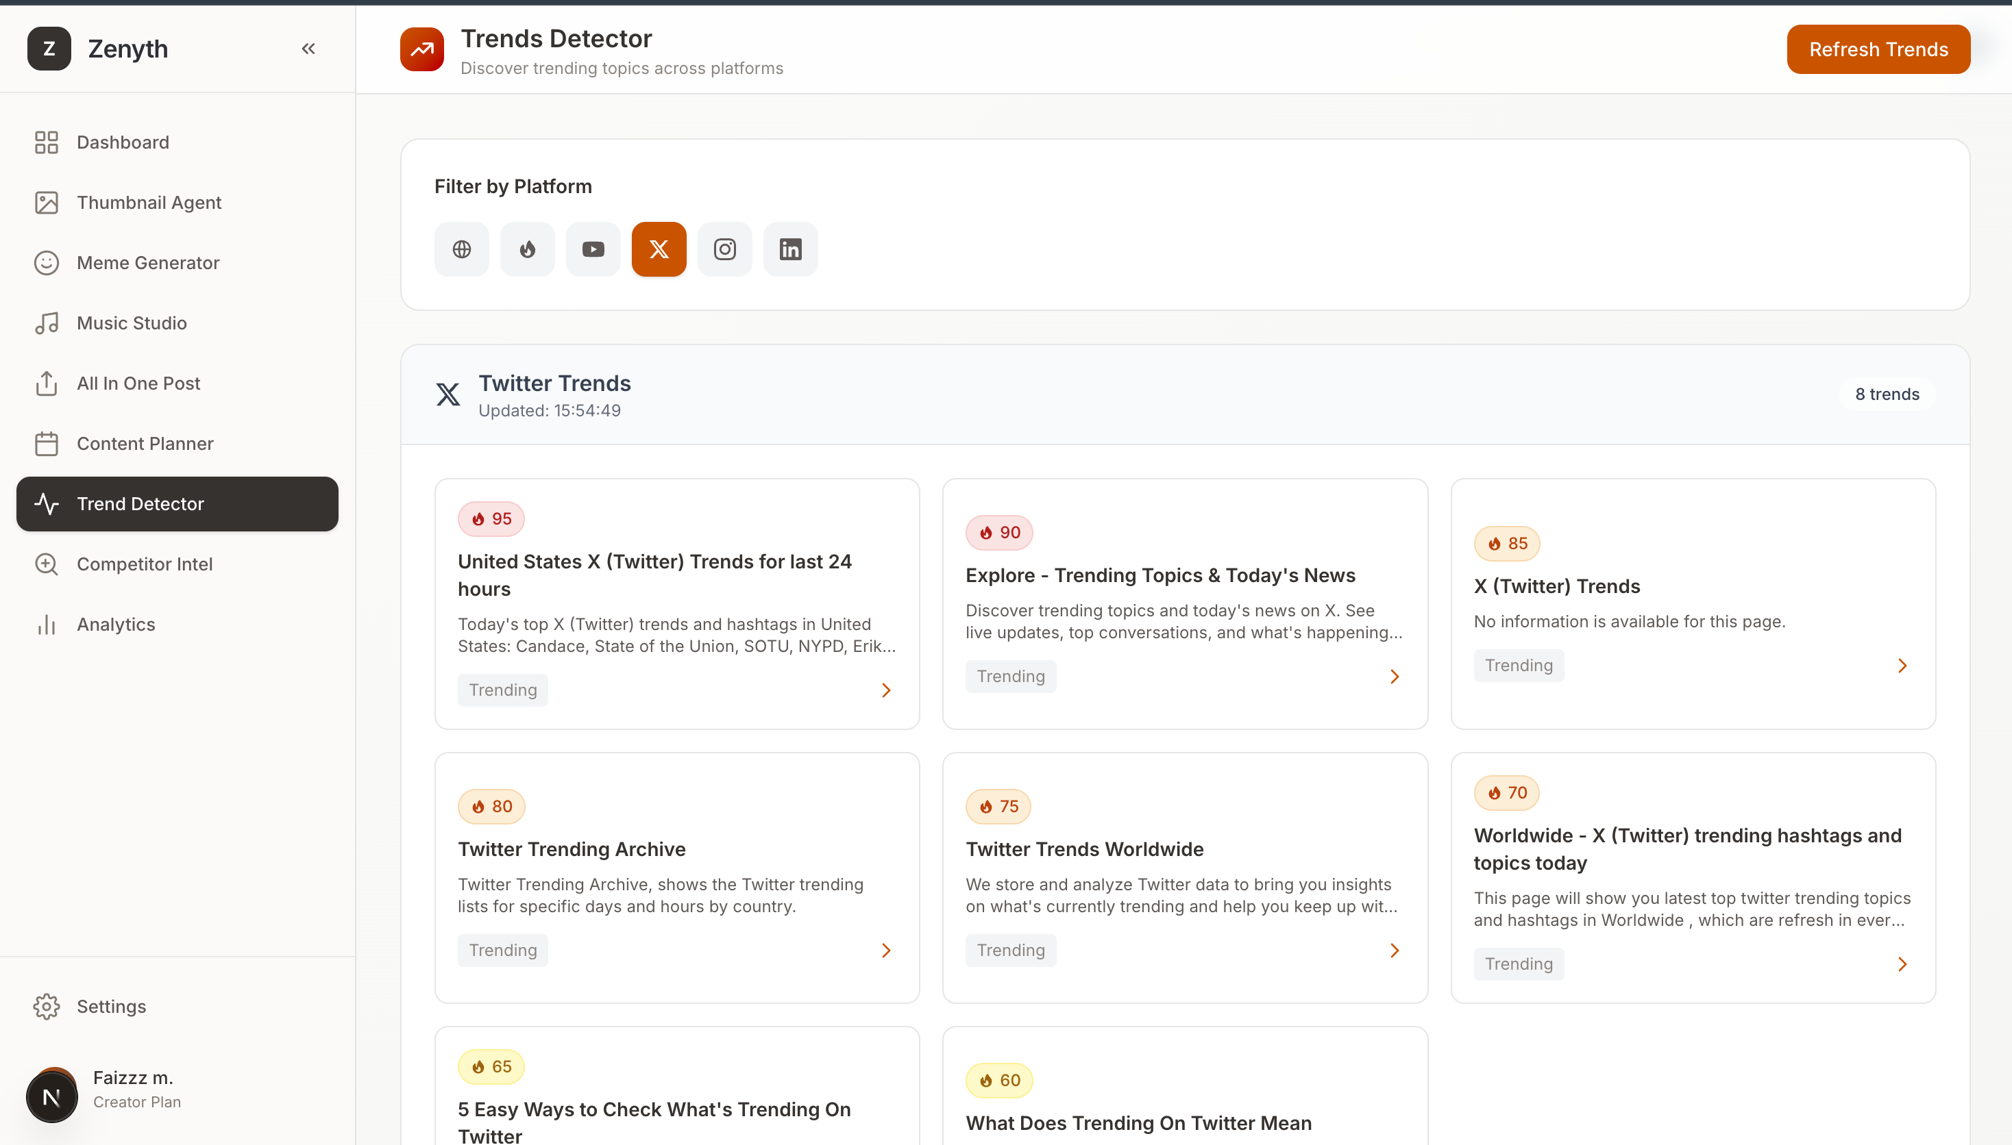Screen dimensions: 2012x1145
Task: Refresh Trends button
Action: (x=1878, y=49)
